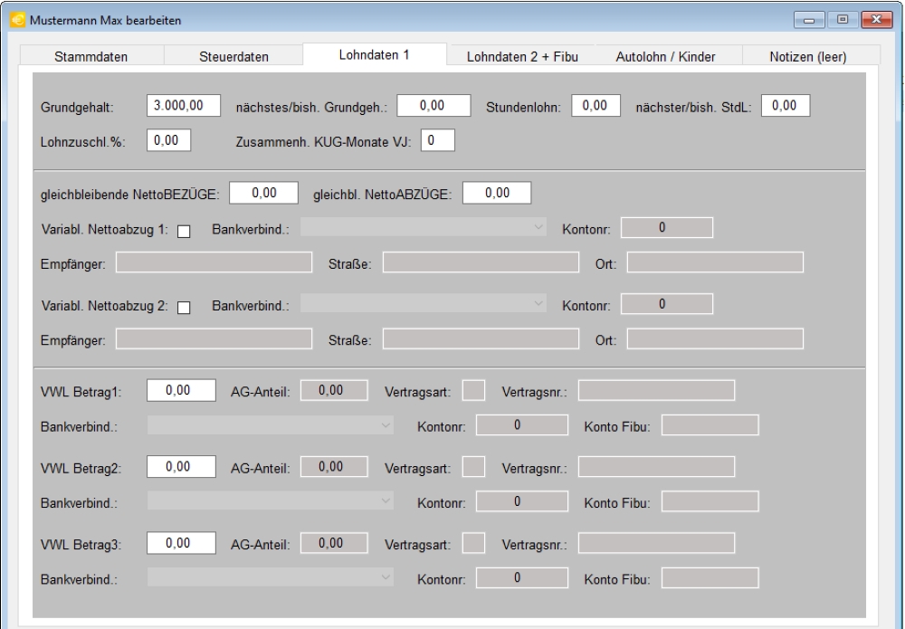Click Kontonr field of Nettoabzug 1

[667, 227]
